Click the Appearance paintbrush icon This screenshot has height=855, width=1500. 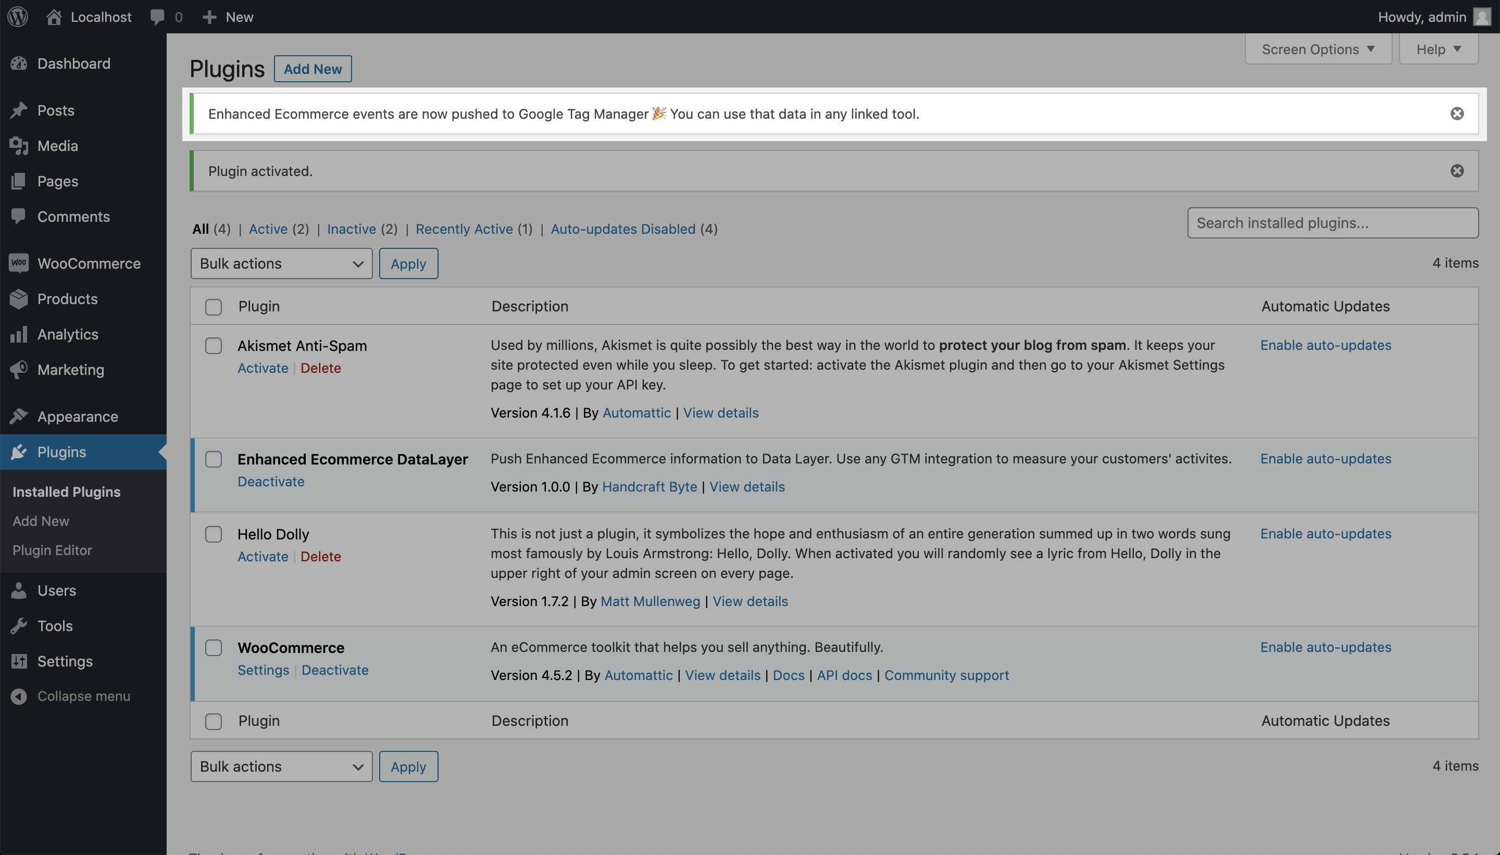point(19,416)
